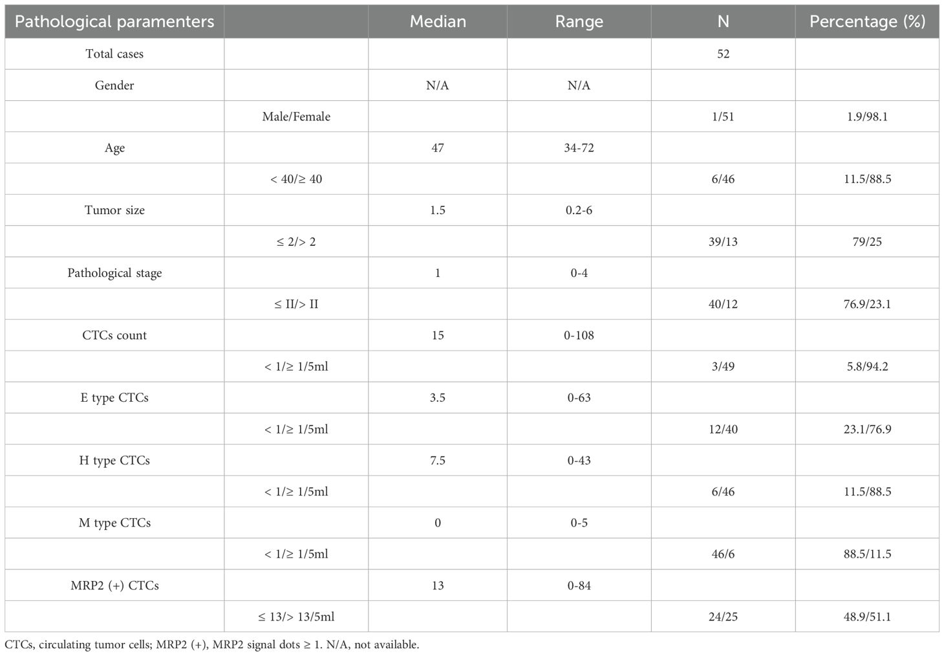The width and height of the screenshot is (944, 656).
Task: Select the Total cases row label
Action: click(x=114, y=54)
